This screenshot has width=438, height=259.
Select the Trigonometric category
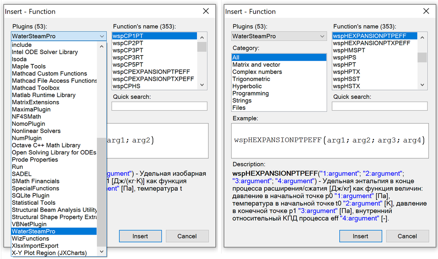(251, 79)
